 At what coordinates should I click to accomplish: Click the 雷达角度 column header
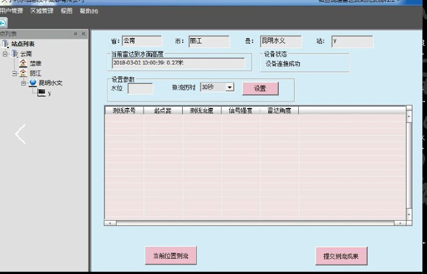click(279, 110)
